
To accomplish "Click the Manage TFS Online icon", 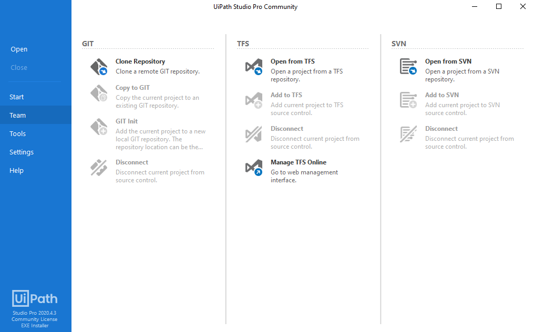I will coord(254,168).
